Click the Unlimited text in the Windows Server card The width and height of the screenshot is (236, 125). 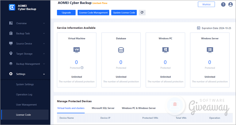pos(210,77)
